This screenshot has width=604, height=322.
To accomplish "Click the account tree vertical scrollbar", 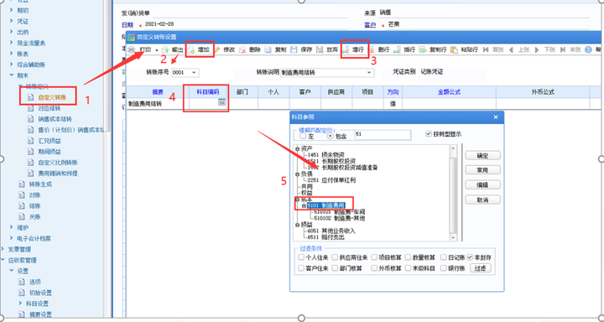I will tap(453, 194).
